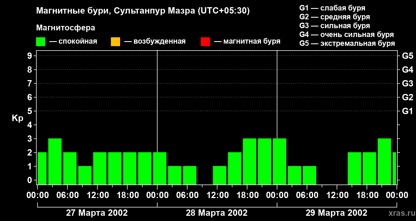Select the 29 Марта 2002 date label

pos(336,213)
